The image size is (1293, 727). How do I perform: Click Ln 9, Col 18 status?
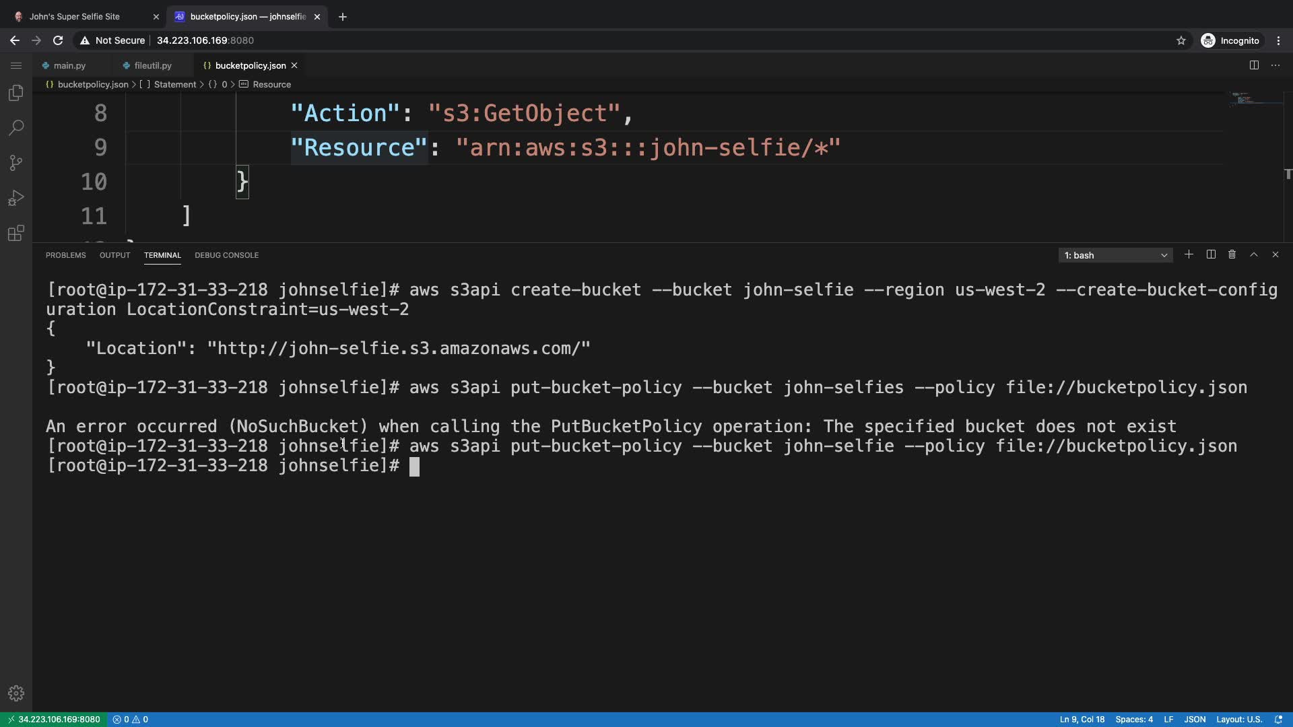coord(1082,720)
